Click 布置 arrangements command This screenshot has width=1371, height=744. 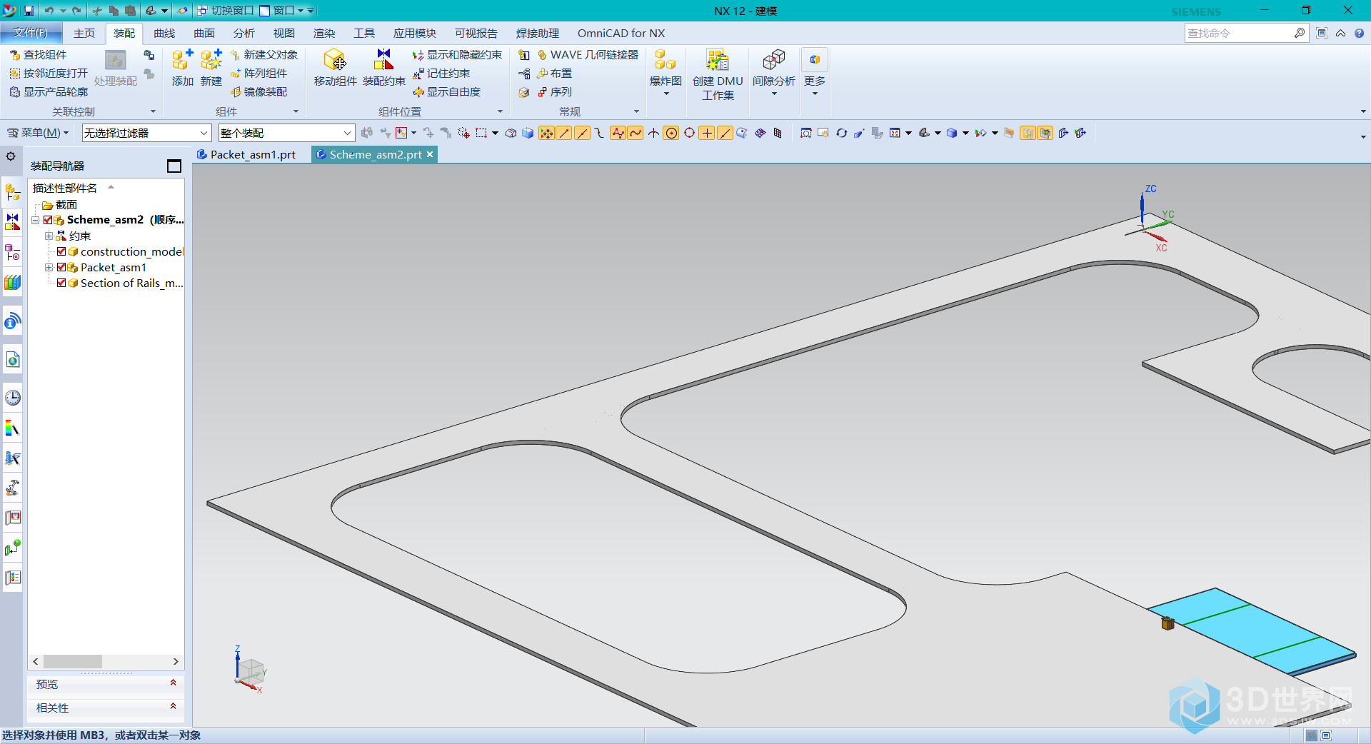point(554,73)
